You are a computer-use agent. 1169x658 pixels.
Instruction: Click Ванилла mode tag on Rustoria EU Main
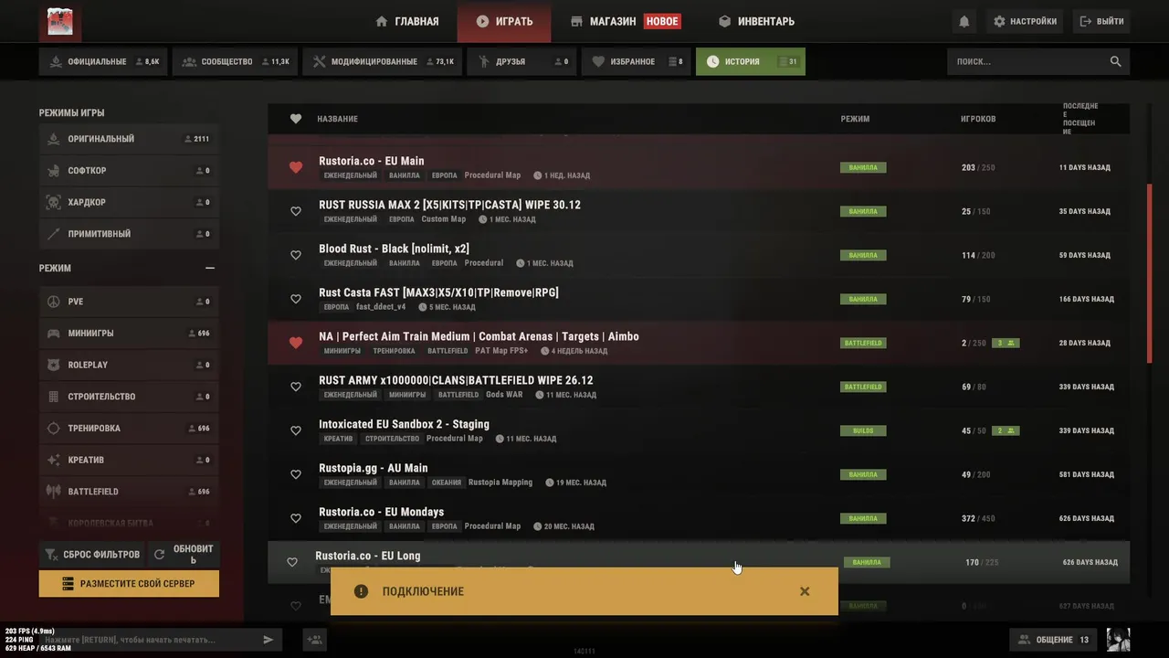click(863, 167)
